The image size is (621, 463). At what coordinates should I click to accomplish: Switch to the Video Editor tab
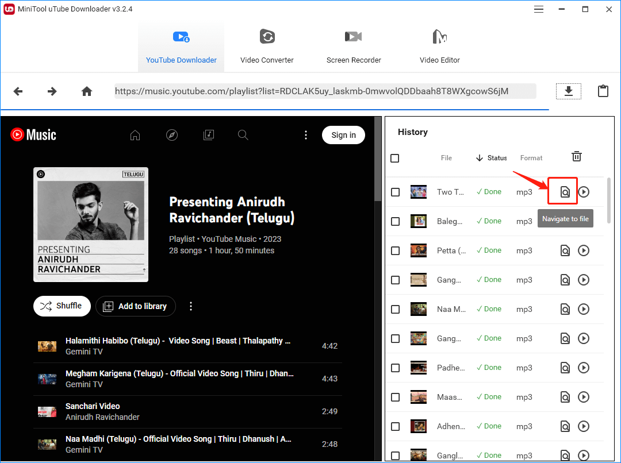[440, 46]
